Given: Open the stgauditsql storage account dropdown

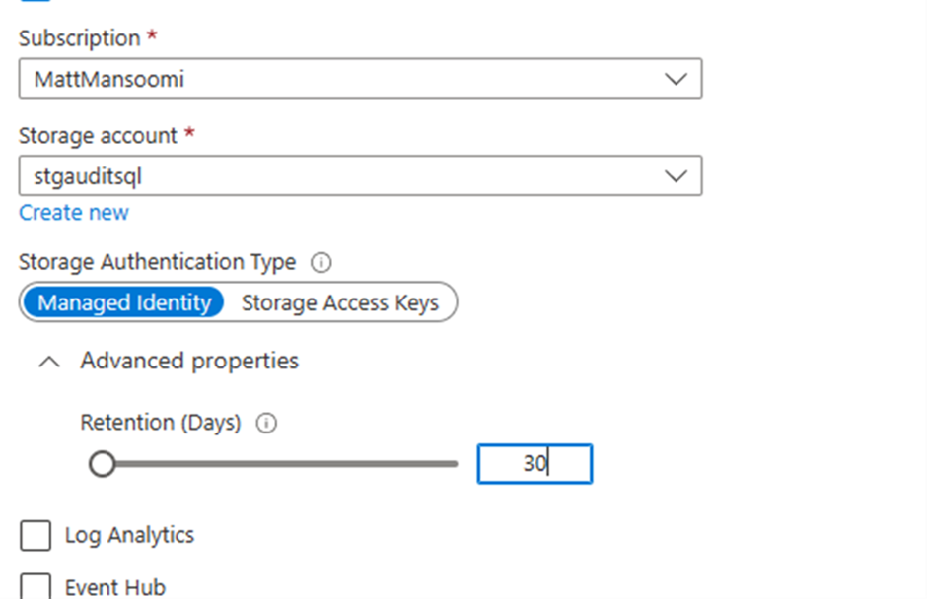Looking at the screenshot, I should pyautogui.click(x=359, y=176).
